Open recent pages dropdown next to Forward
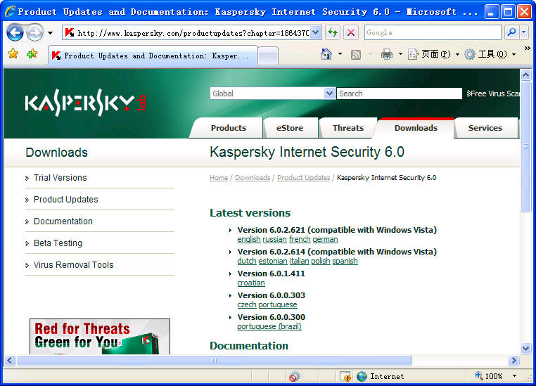Screen dimensions: 536x386 (x=50, y=33)
